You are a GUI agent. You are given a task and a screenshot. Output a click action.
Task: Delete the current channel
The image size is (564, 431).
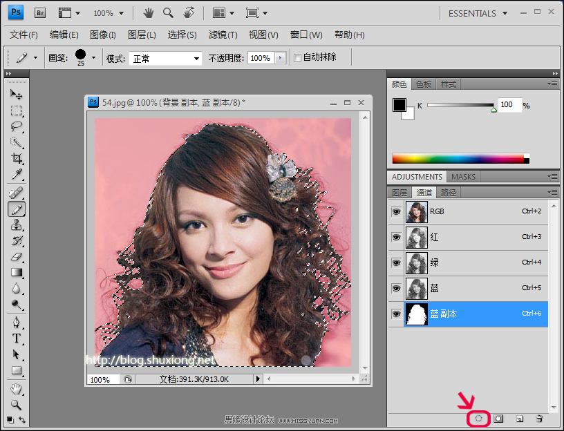pos(539,419)
